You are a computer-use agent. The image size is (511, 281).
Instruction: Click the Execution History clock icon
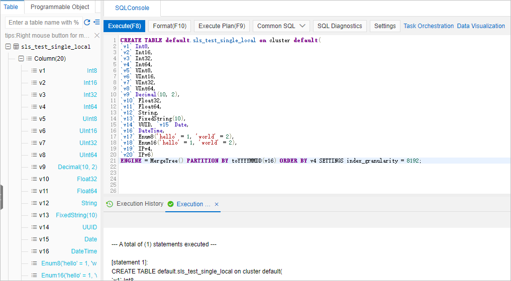click(x=110, y=204)
